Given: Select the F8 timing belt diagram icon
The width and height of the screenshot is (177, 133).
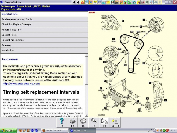Looking at the screenshot, I should click(x=104, y=122).
